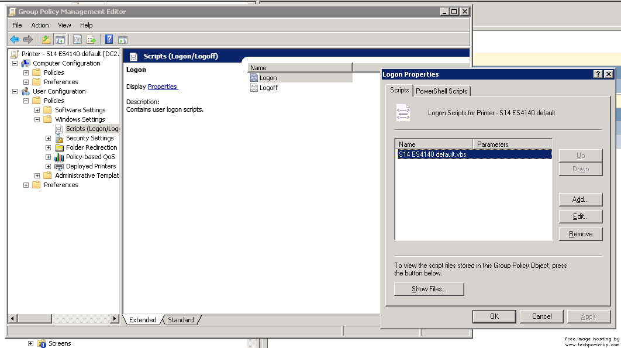Click the Show Files button

(x=429, y=288)
